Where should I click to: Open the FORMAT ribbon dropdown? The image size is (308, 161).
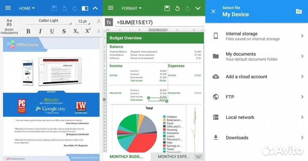click(x=131, y=8)
